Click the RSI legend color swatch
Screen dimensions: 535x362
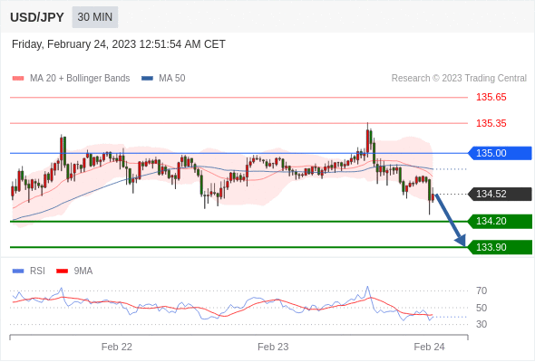point(18,271)
